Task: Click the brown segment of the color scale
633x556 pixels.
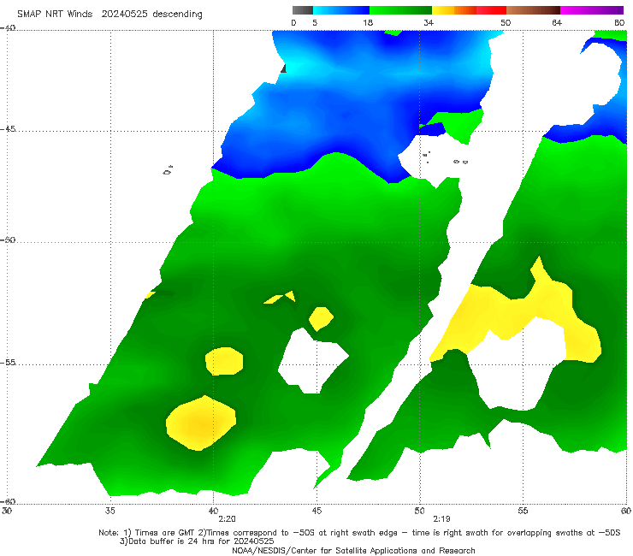Action: (533, 10)
